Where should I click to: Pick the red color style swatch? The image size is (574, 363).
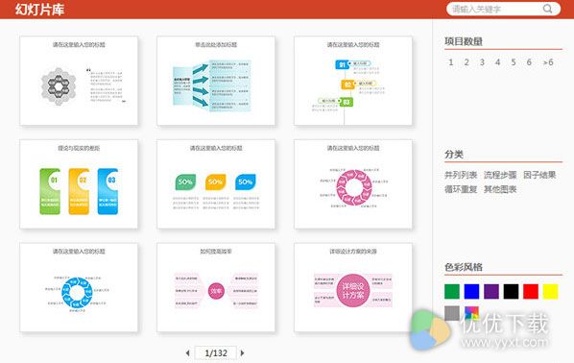pos(531,292)
